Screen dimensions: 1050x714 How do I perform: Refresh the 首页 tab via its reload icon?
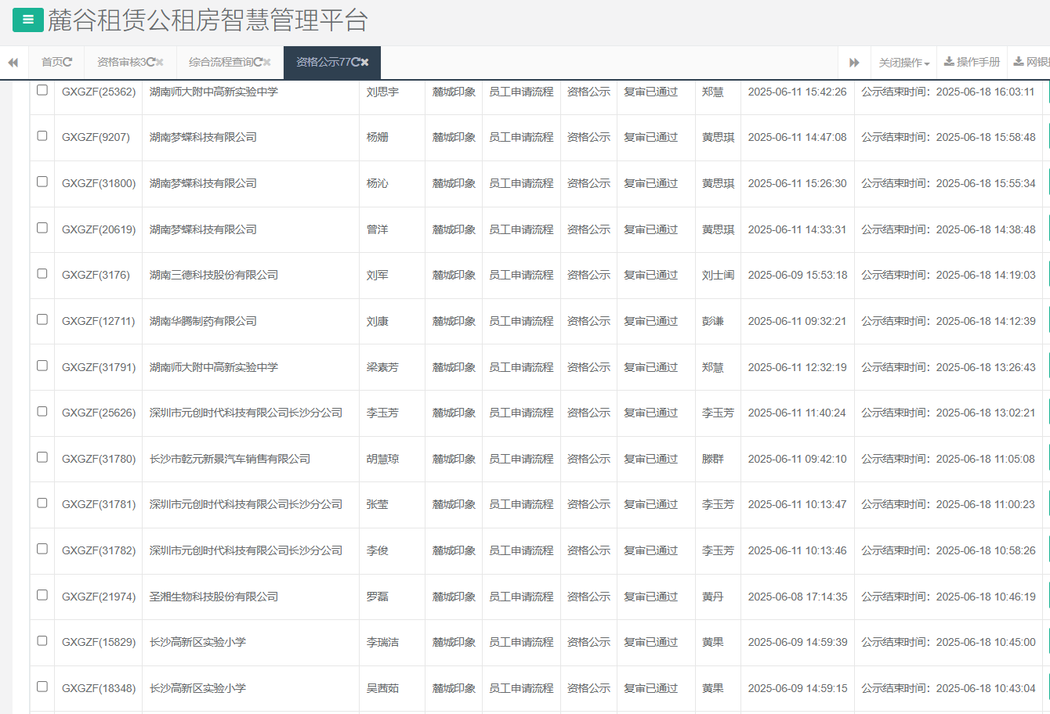tap(68, 62)
